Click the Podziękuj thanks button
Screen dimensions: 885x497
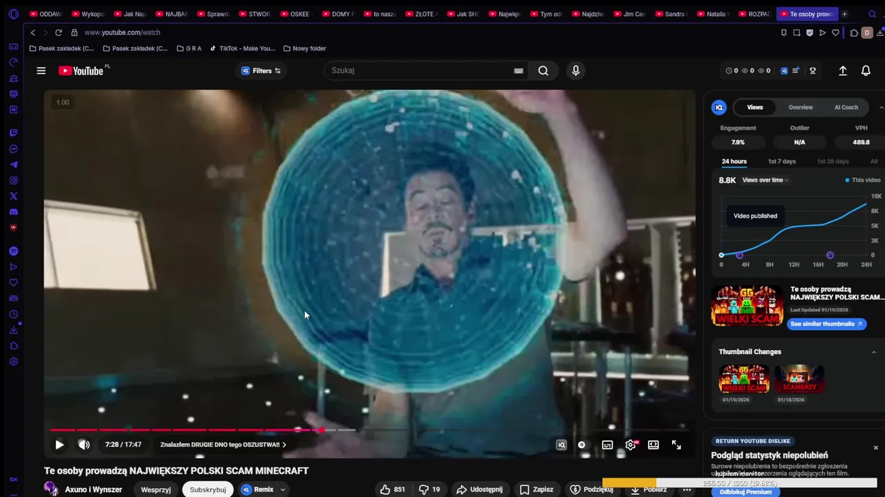pyautogui.click(x=590, y=489)
